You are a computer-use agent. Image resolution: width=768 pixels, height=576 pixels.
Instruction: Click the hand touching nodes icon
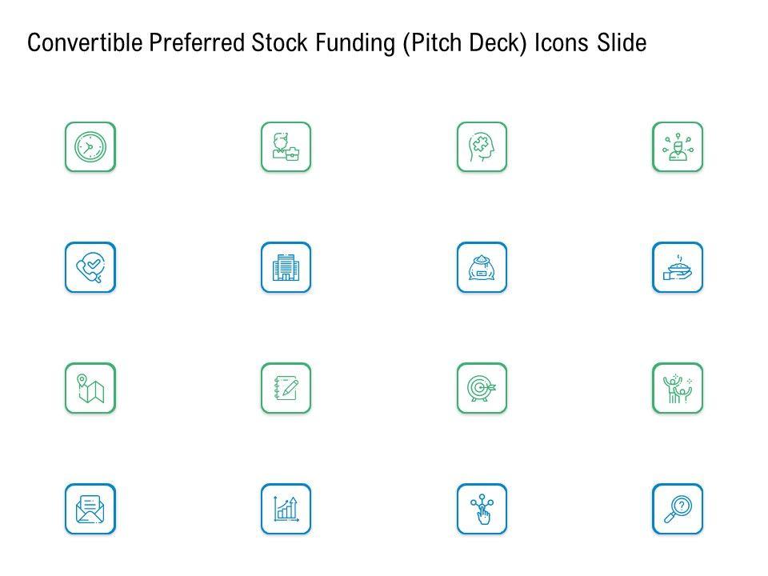[x=482, y=509]
